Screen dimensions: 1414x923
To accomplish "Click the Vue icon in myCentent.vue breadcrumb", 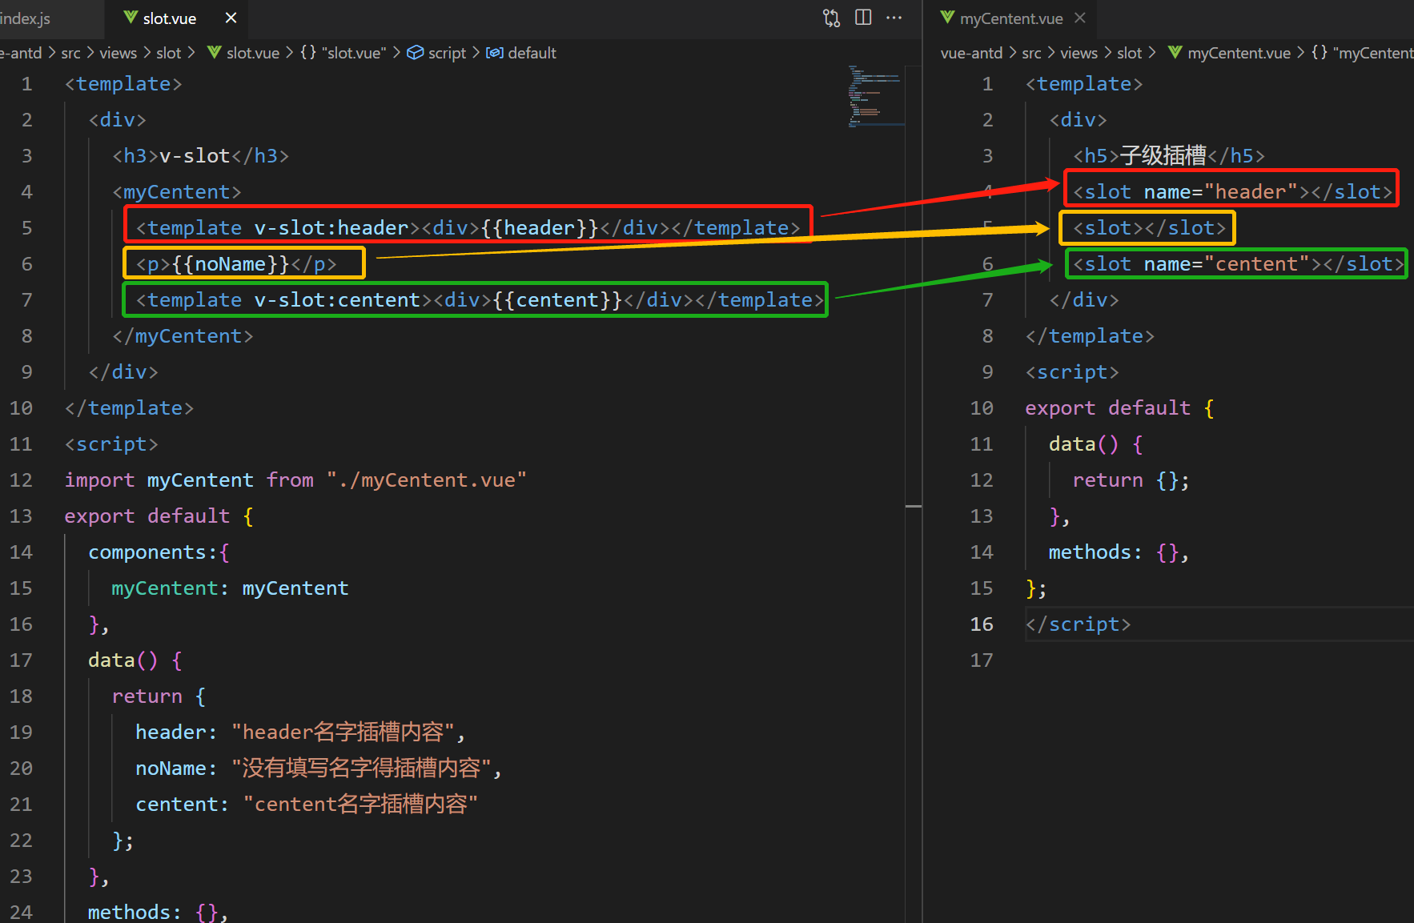I will pyautogui.click(x=1175, y=53).
